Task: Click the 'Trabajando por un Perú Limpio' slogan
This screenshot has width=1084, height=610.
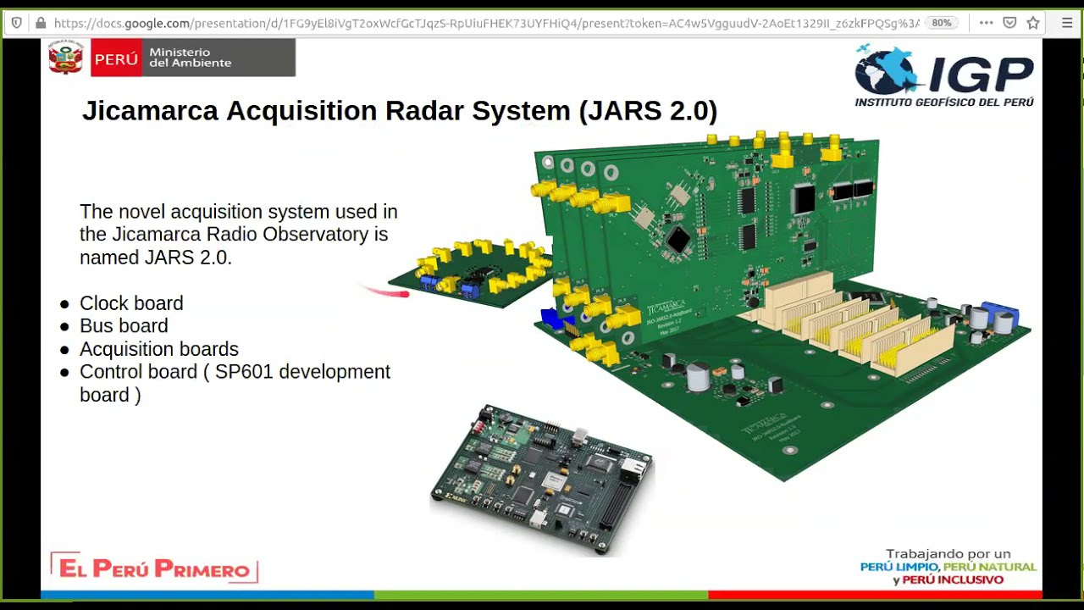Action: (948, 566)
